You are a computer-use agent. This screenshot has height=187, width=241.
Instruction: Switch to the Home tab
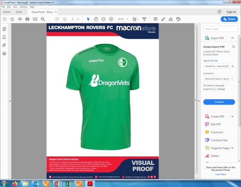6,12
